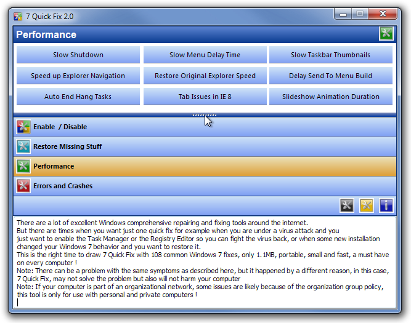Click the red Errors and Crashes icon
The width and height of the screenshot is (411, 323).
[x=23, y=186]
